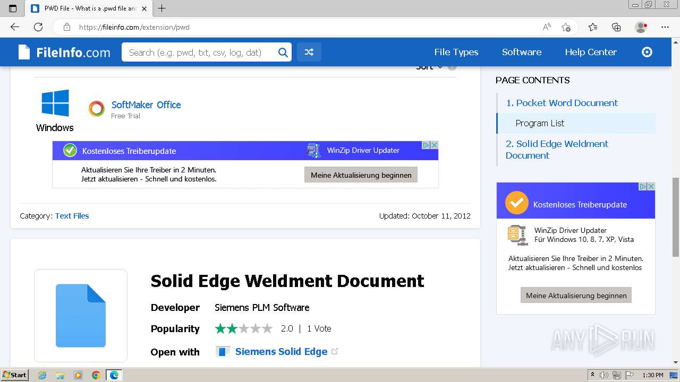Click external link icon beside Siemens Solid Edge

335,351
